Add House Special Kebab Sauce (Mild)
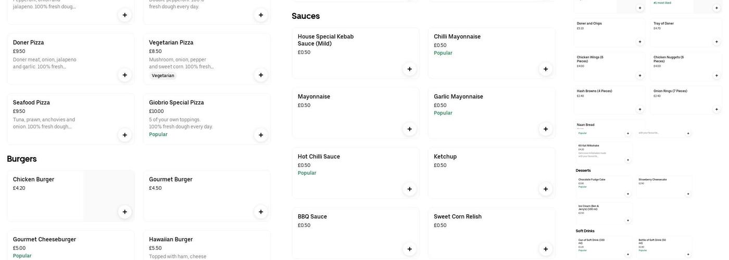729x260 pixels. [x=410, y=69]
